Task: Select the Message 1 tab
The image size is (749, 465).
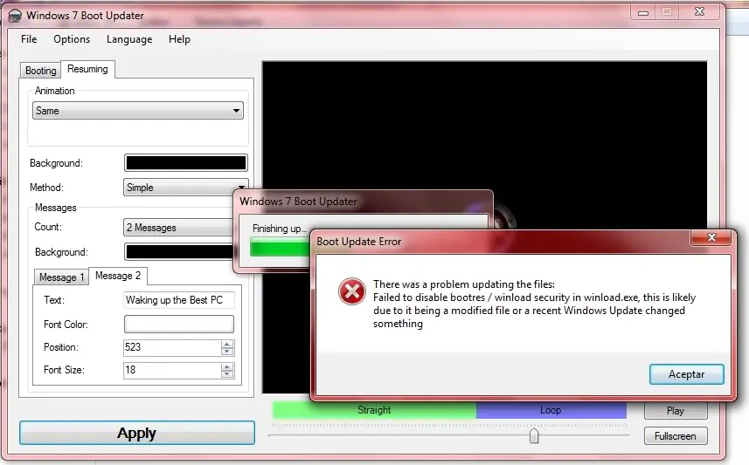Action: click(x=62, y=277)
